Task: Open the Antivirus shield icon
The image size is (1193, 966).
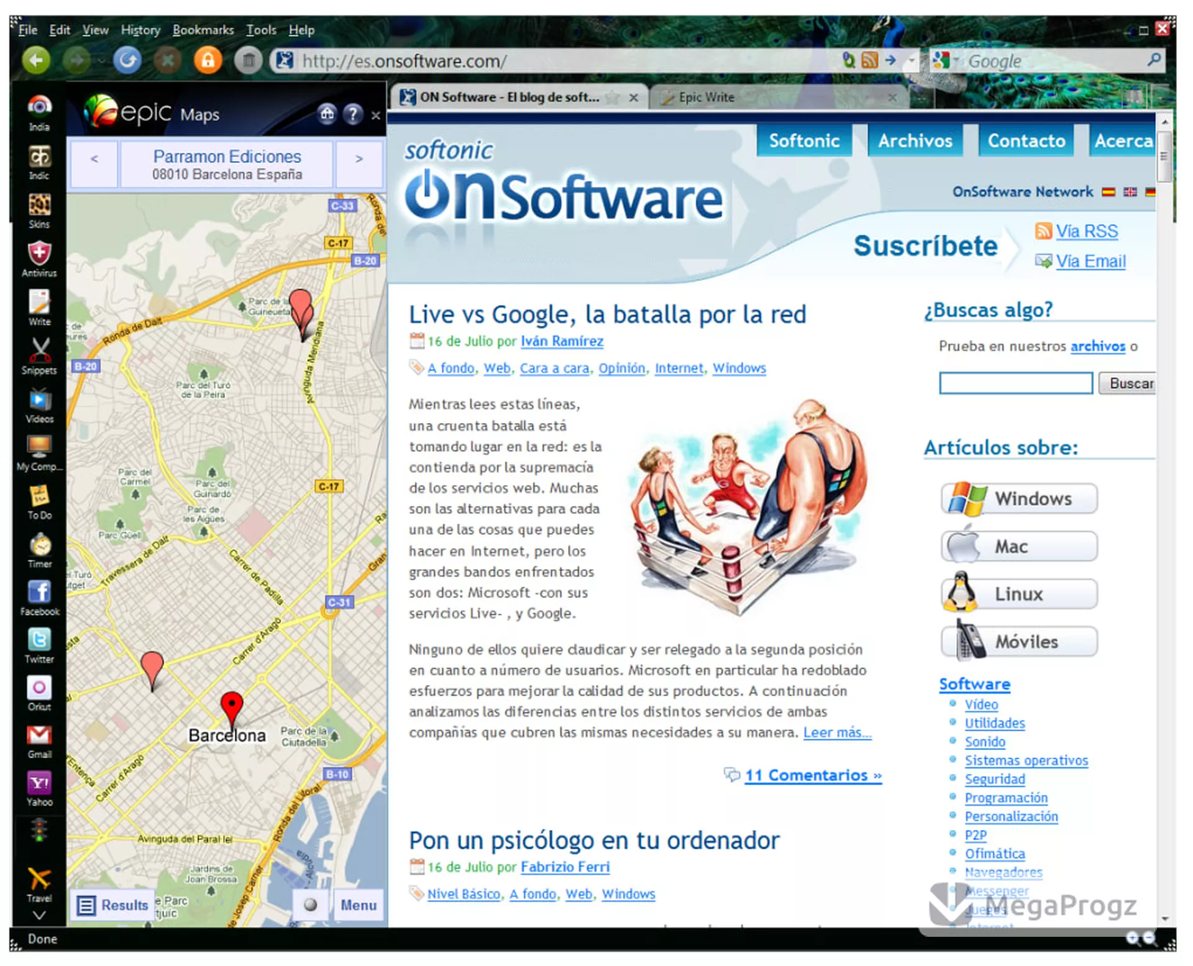Action: tap(39, 259)
